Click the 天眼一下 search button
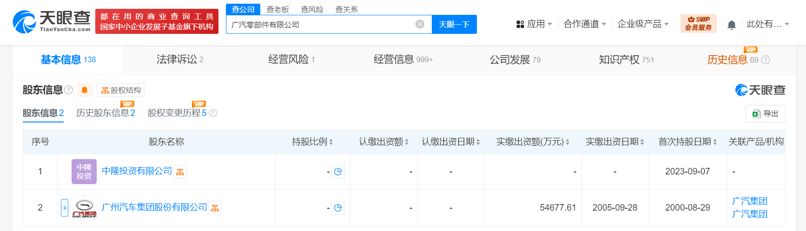This screenshot has height=231, width=806. [454, 24]
